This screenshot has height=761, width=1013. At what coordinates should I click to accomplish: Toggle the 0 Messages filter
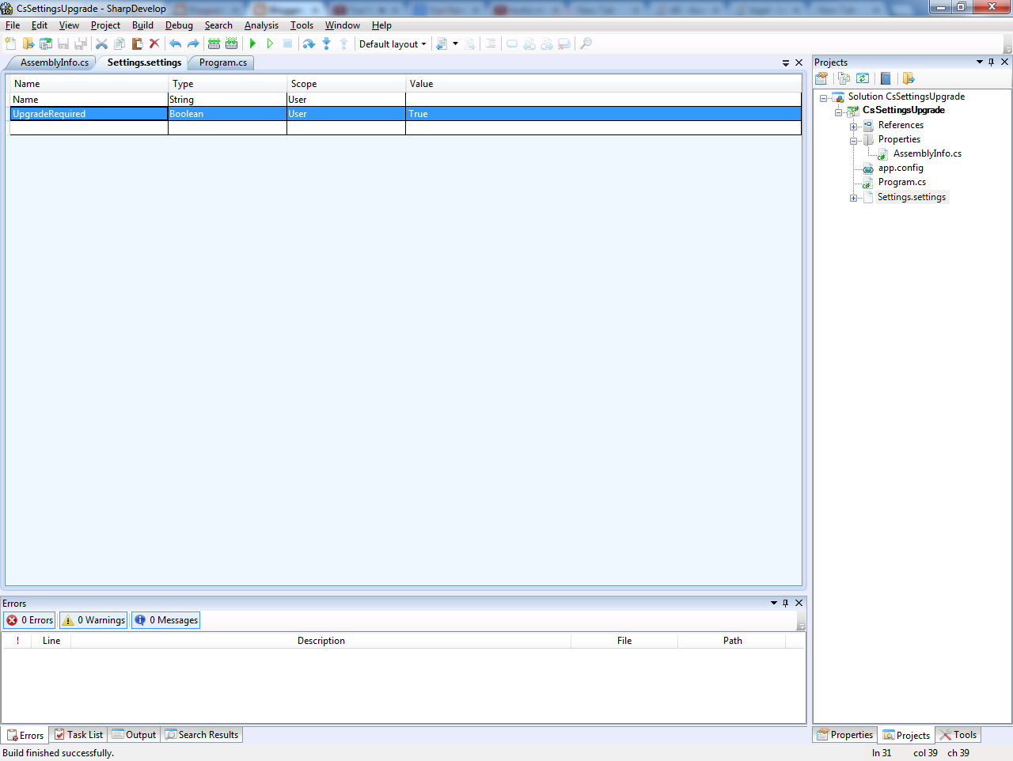165,620
